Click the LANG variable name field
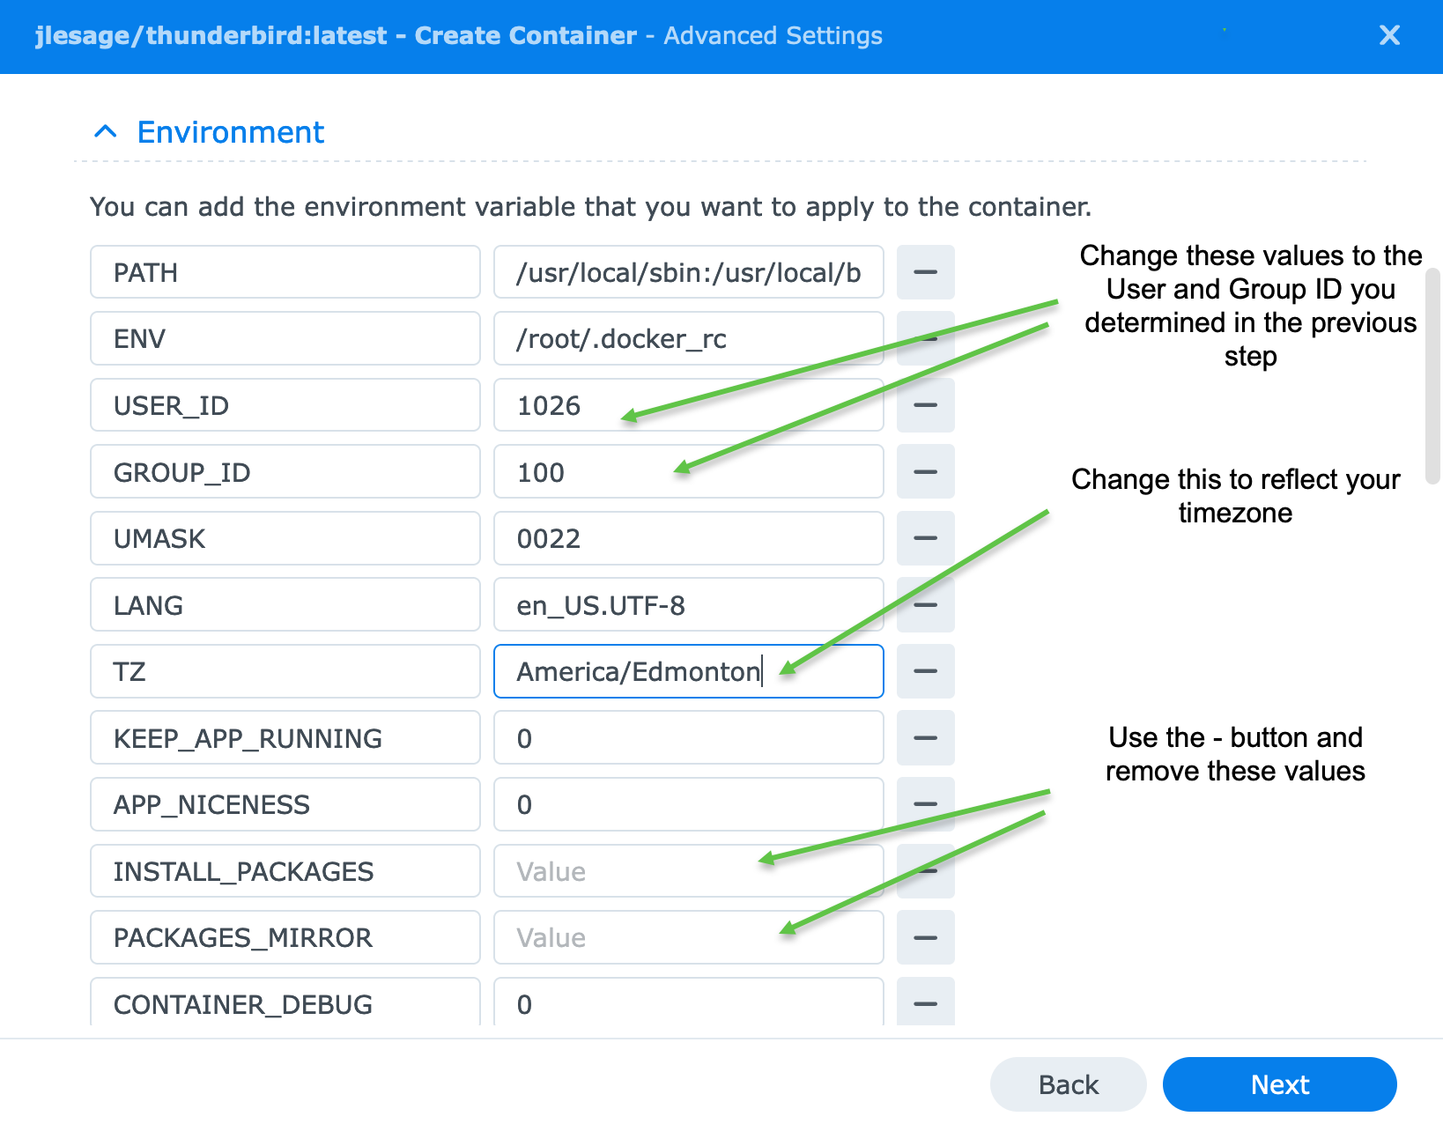The width and height of the screenshot is (1443, 1124). [285, 605]
